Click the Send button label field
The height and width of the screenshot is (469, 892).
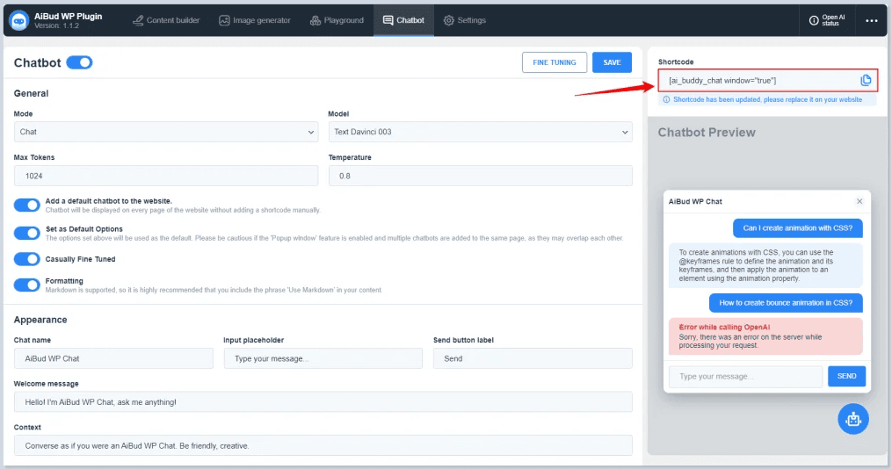[x=533, y=358]
